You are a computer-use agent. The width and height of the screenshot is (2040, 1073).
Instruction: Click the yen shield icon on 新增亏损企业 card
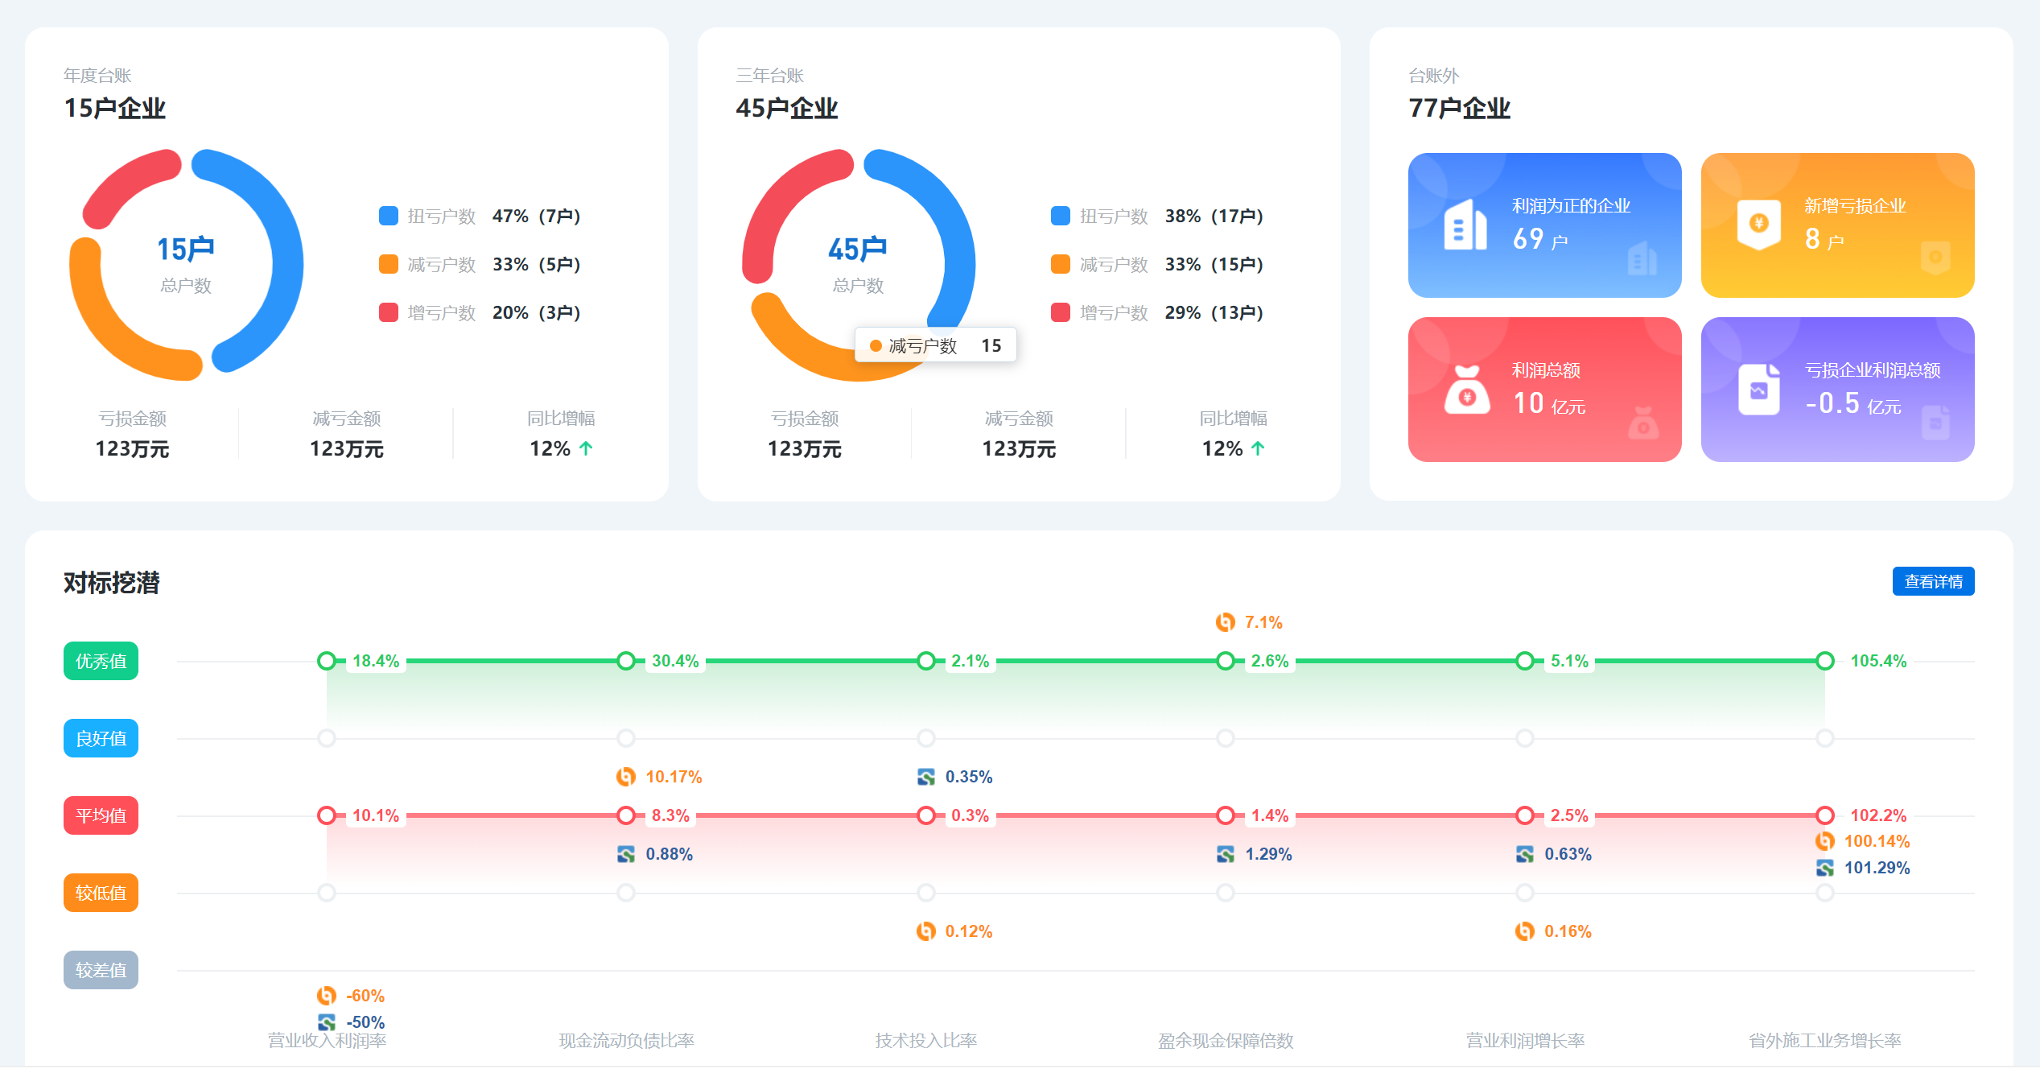tap(1758, 224)
